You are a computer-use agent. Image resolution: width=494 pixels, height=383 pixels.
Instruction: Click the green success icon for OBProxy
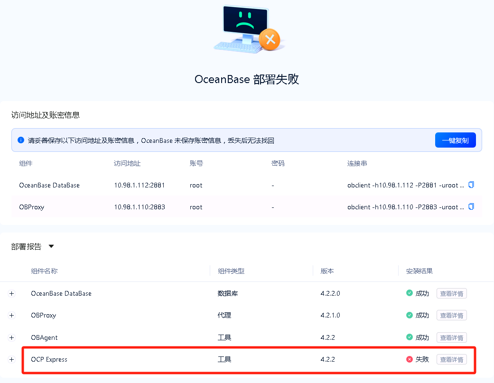(x=409, y=315)
